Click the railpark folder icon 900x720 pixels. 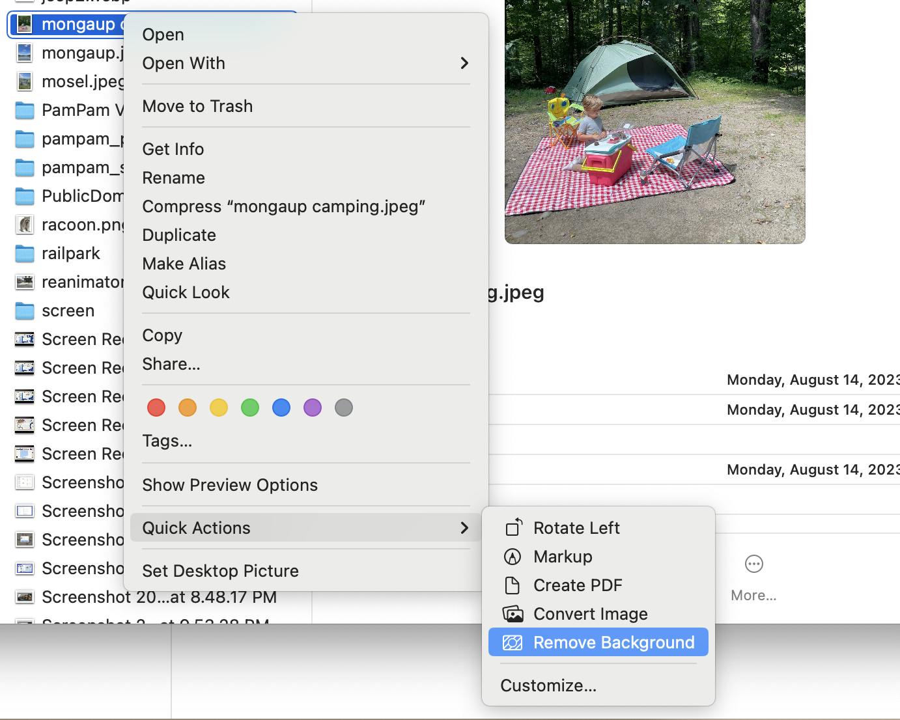point(24,253)
